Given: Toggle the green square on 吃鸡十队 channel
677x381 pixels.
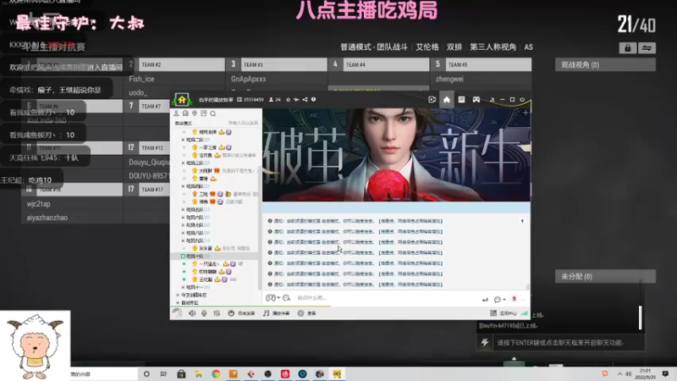Looking at the screenshot, I should 183,257.
